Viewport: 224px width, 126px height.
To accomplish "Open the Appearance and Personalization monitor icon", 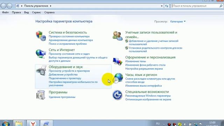I will pyautogui.click(x=118, y=62).
